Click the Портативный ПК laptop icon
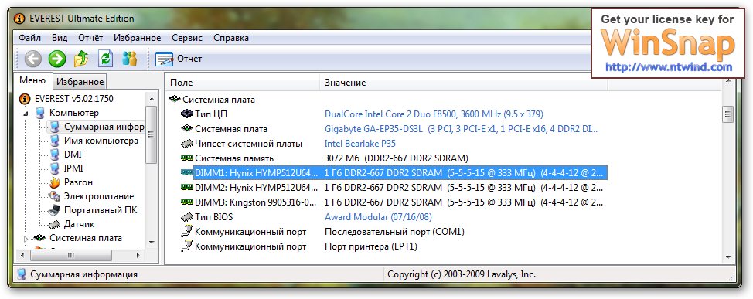Screen dimensions: 753x299 tap(55, 210)
